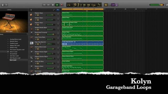Click the automation button in track header bar
Image resolution: width=168 pixels, height=94 pixels.
pos(54,10)
